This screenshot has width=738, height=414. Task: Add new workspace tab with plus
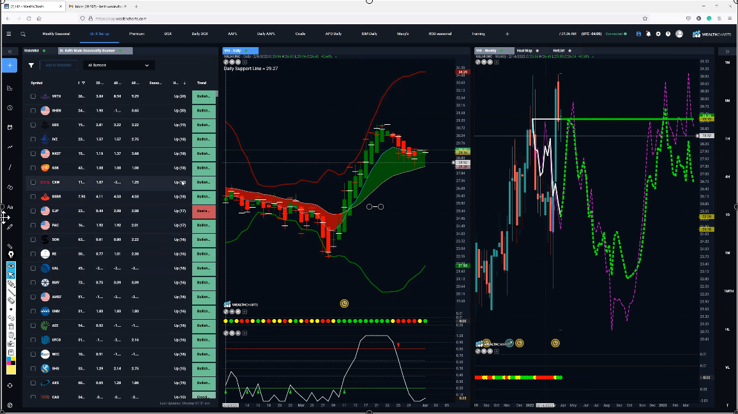(507, 34)
